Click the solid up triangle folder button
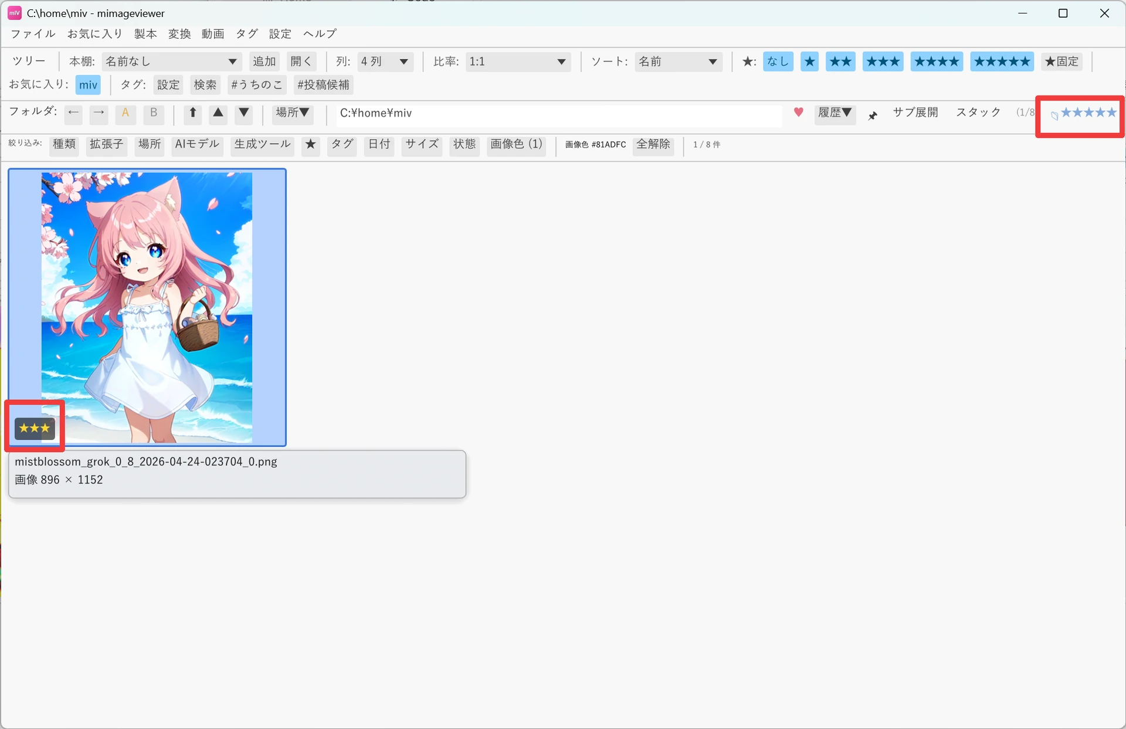1126x729 pixels. [x=218, y=113]
